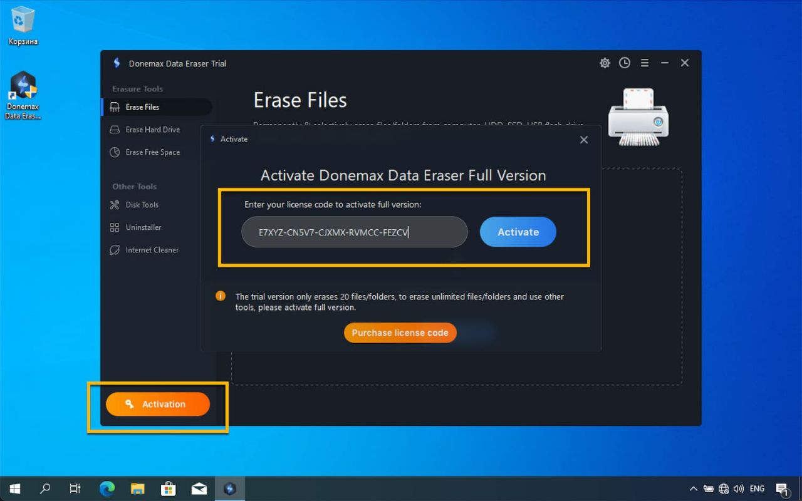Open File Explorer from the taskbar
This screenshot has width=802, height=501.
click(138, 488)
